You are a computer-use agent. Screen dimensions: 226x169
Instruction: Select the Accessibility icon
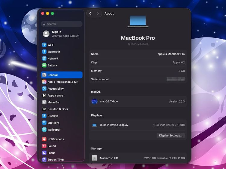44,89
